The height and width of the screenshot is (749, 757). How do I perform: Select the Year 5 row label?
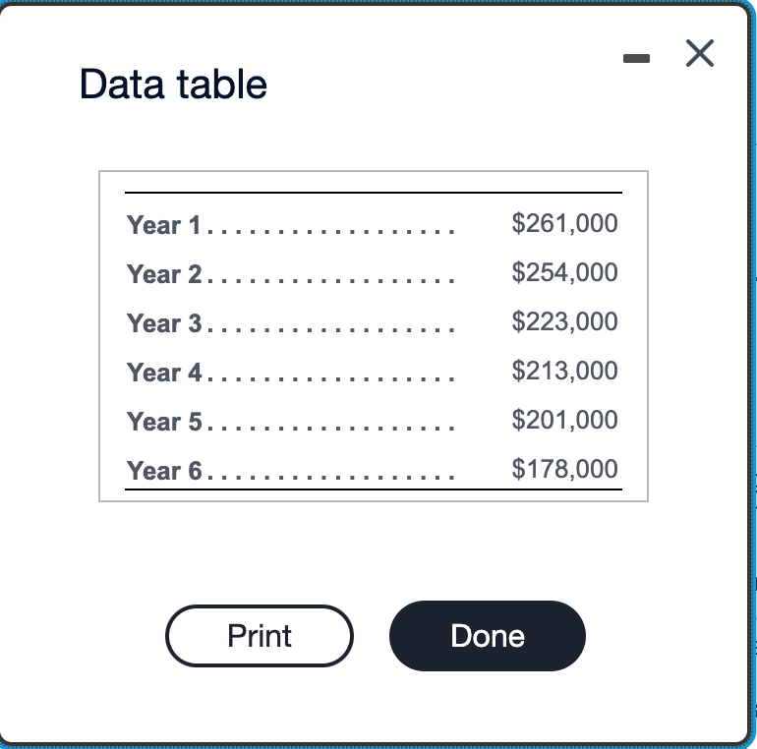(x=163, y=422)
